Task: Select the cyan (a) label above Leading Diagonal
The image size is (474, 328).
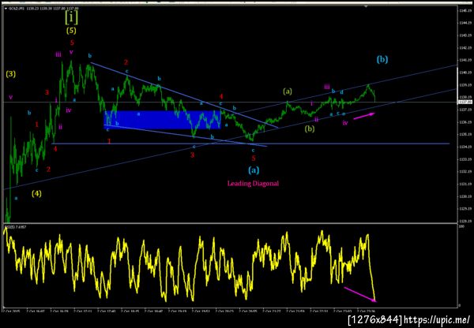Action: click(254, 170)
